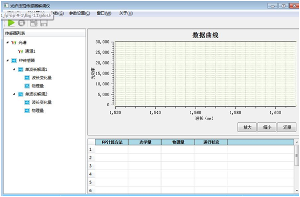Select 波长变化量 under 单波长解调2
This screenshot has width=300, height=197.
(x=41, y=103)
